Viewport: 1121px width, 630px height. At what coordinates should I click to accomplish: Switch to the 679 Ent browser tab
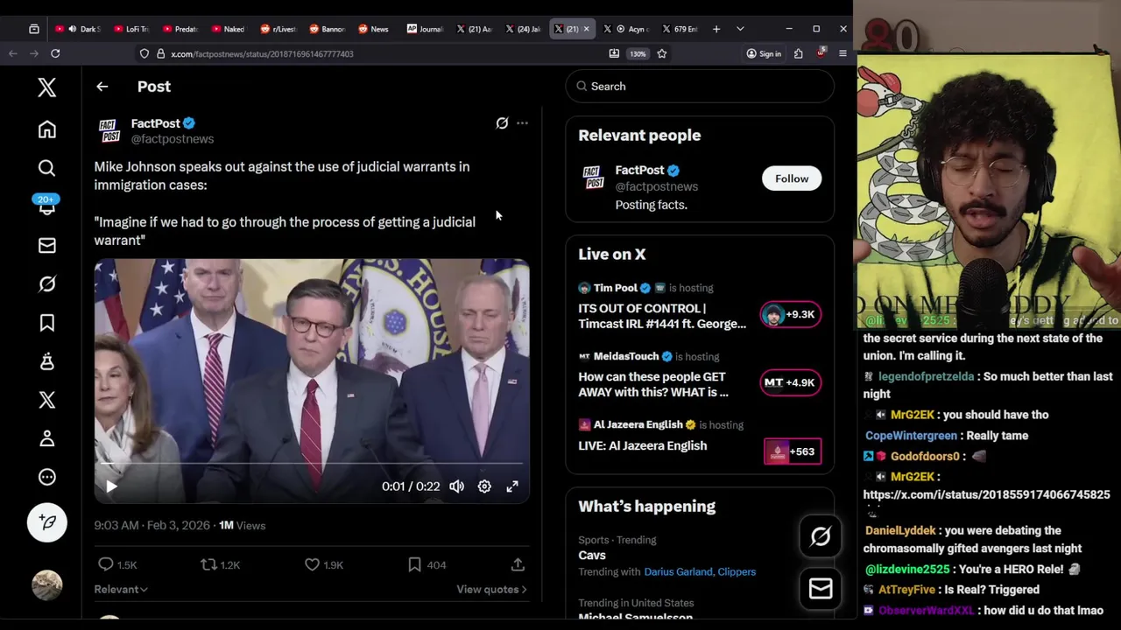(x=680, y=29)
